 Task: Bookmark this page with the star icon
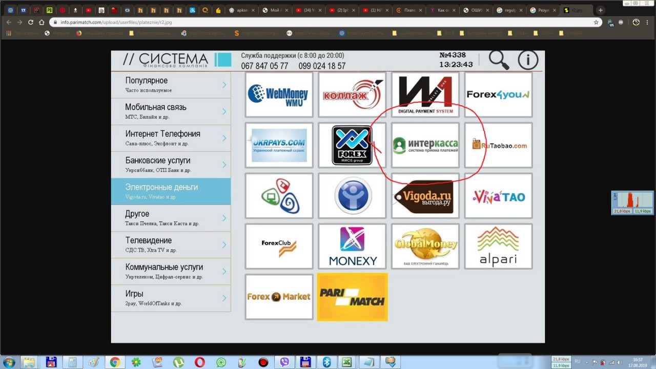[596, 22]
